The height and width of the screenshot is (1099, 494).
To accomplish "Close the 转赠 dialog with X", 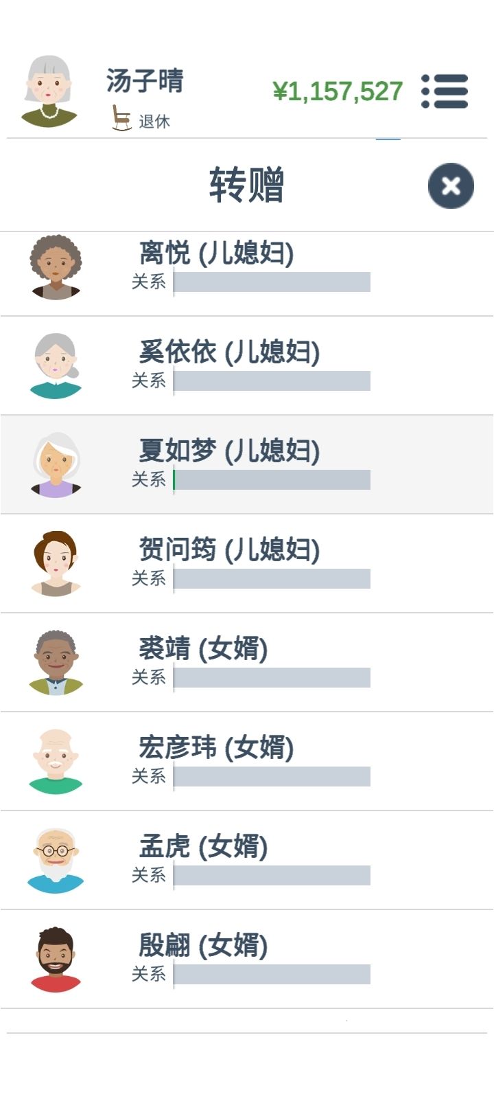I will pos(451,185).
